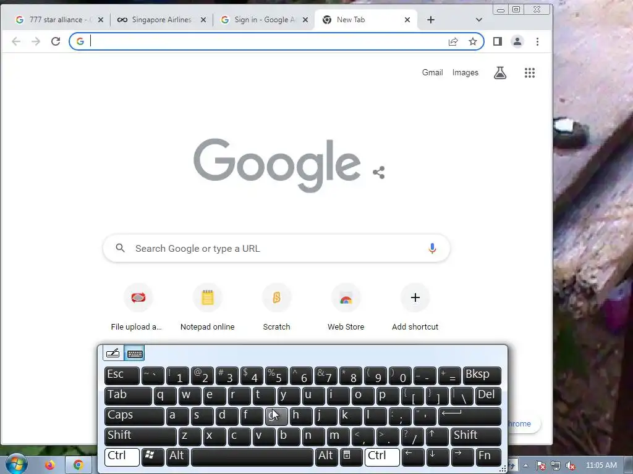Click the taskbar clock showing 11:05 AM
This screenshot has height=474, width=633.
(x=601, y=465)
